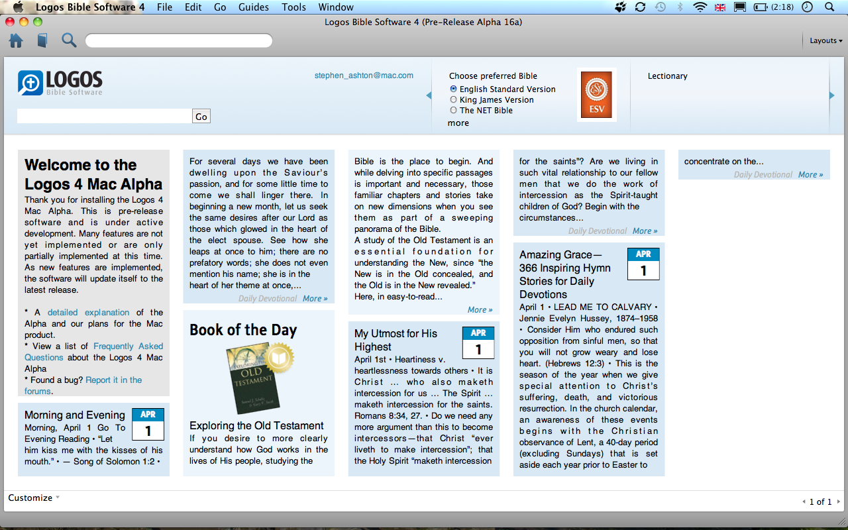Go to next page arrow next to 1 of 1

click(x=838, y=502)
